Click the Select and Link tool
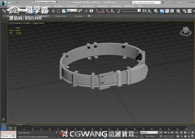The image size is (195, 139). 4,11
